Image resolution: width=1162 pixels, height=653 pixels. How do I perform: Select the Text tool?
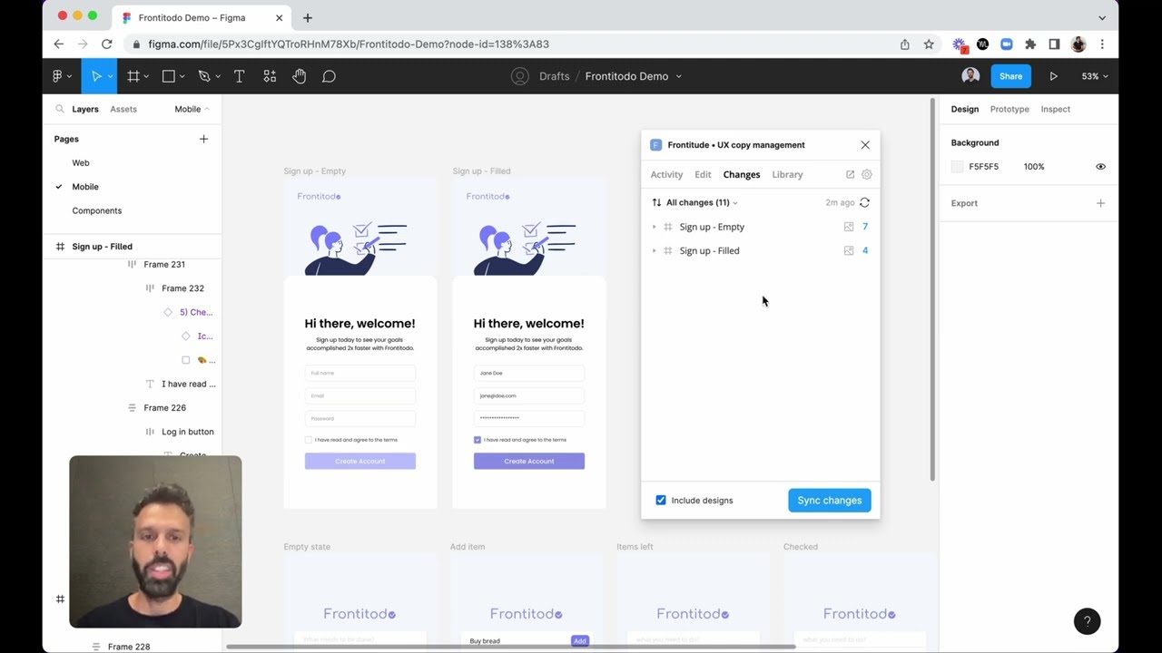point(239,76)
